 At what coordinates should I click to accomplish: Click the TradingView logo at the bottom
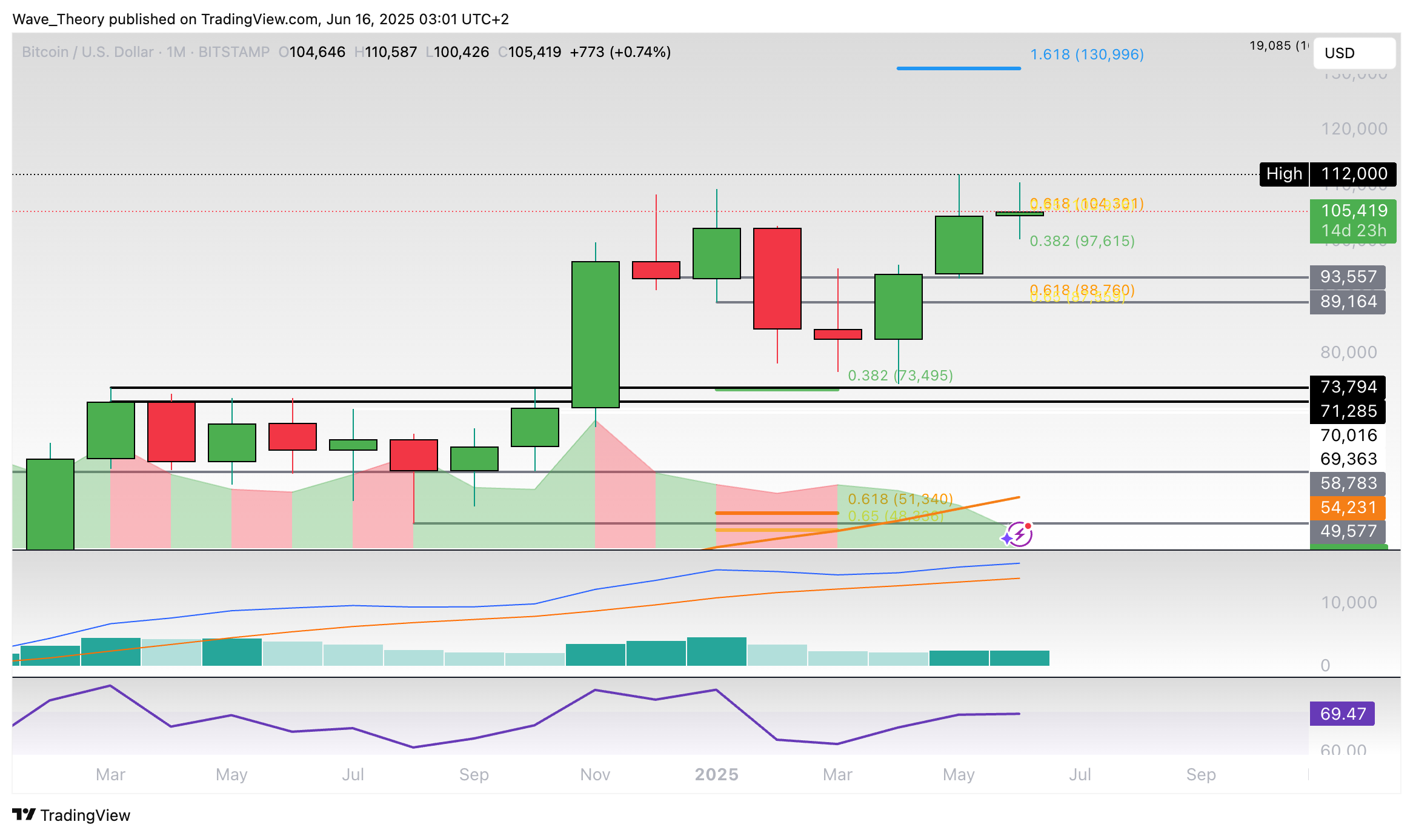point(71,815)
